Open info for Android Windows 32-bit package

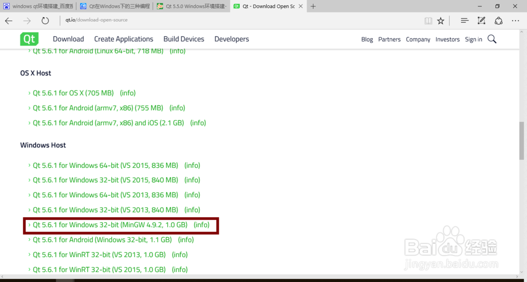pos(186,240)
